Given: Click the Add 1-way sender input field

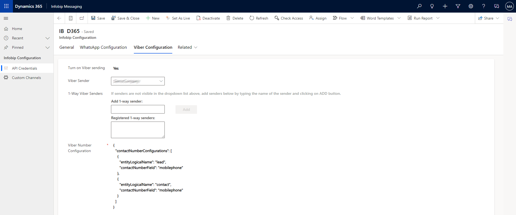Looking at the screenshot, I should click(x=138, y=109).
